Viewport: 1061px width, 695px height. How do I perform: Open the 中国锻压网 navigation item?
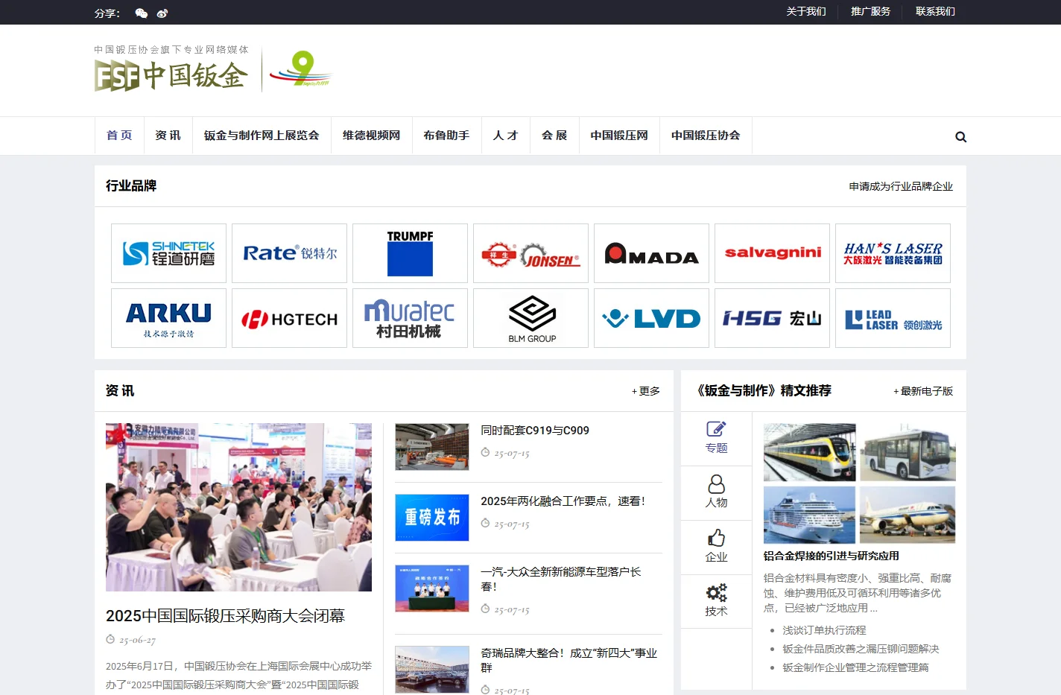[619, 136]
